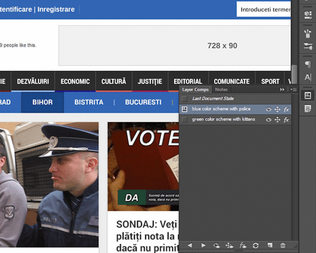
Task: Create a new layer comp
Action: coord(270,245)
